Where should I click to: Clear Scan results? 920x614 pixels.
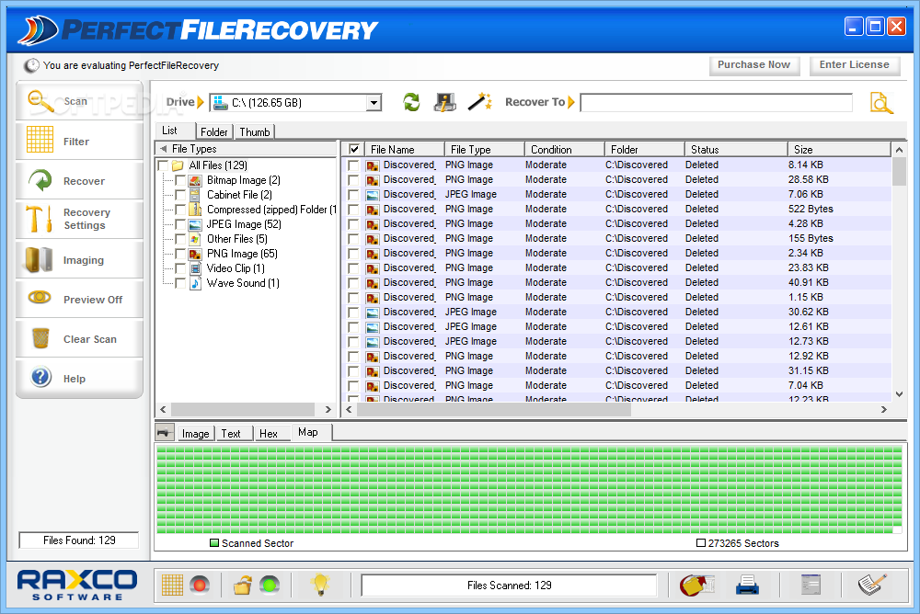point(79,339)
